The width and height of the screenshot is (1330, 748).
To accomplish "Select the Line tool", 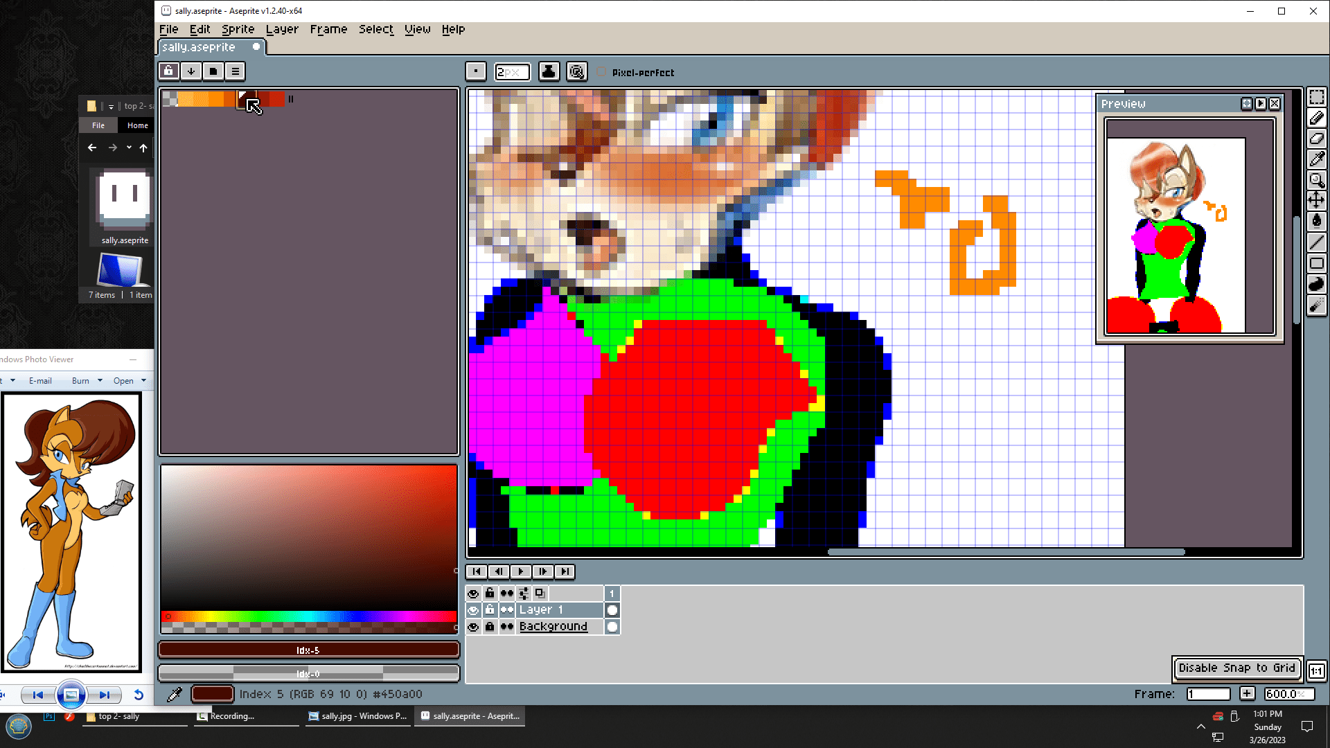I will pos(1316,242).
